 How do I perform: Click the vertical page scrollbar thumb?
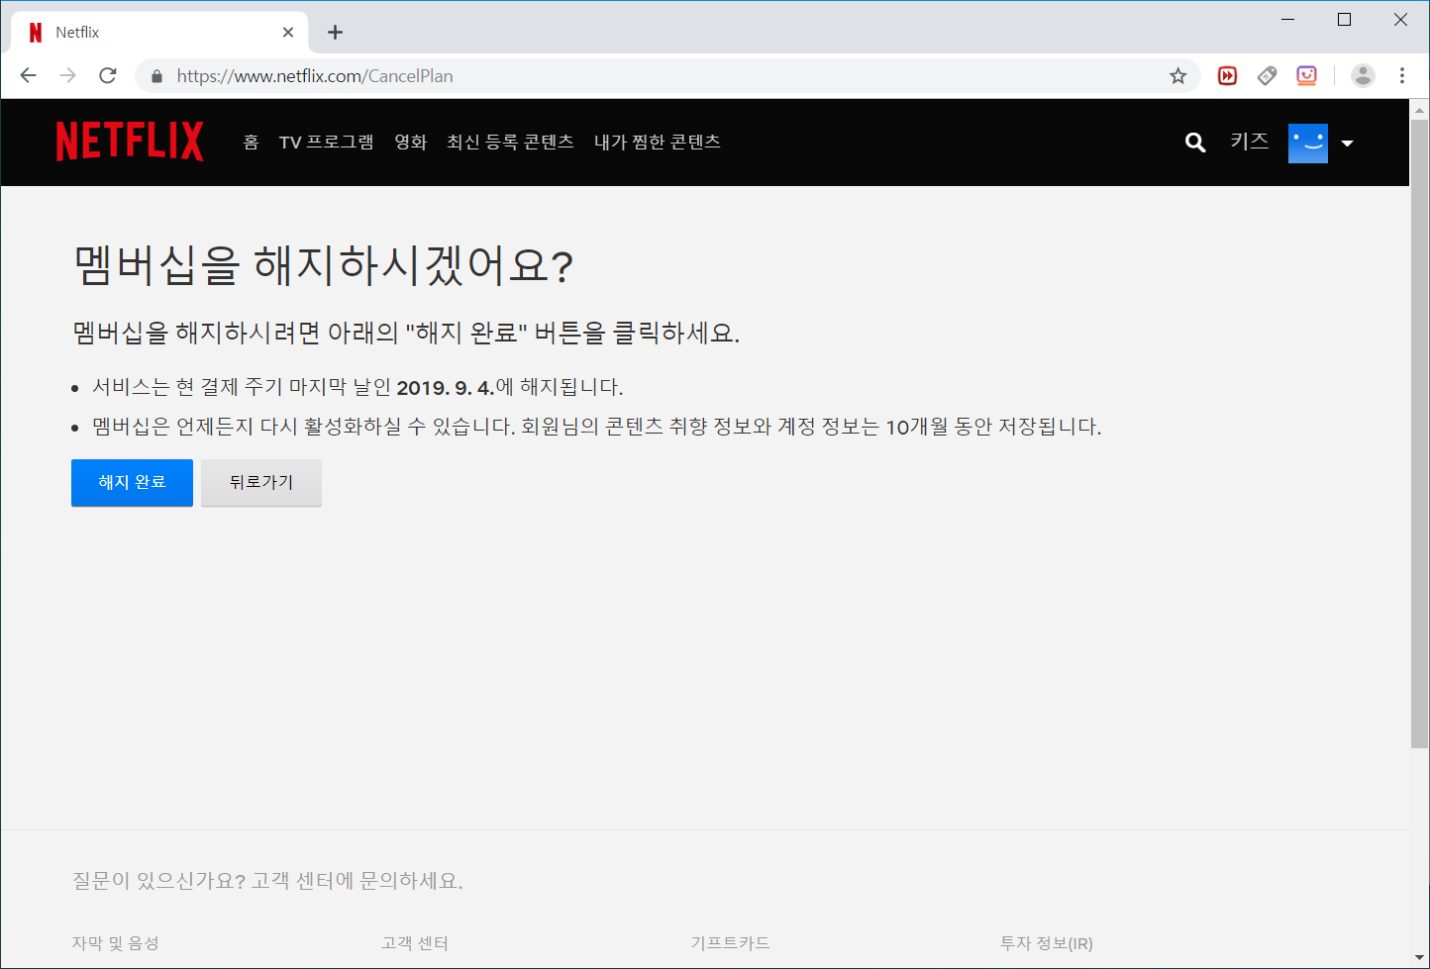click(1419, 434)
